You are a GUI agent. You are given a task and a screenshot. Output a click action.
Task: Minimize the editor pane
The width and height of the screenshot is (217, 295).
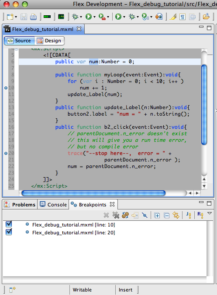[201, 27]
